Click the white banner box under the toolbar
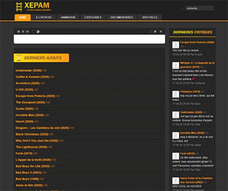Image resolution: width=228 pixels, height=191 pixels. coord(90,39)
